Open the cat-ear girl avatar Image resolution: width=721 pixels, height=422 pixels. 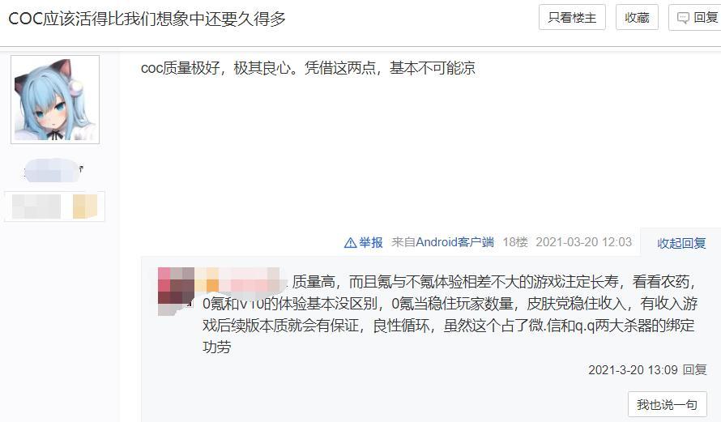pos(55,100)
